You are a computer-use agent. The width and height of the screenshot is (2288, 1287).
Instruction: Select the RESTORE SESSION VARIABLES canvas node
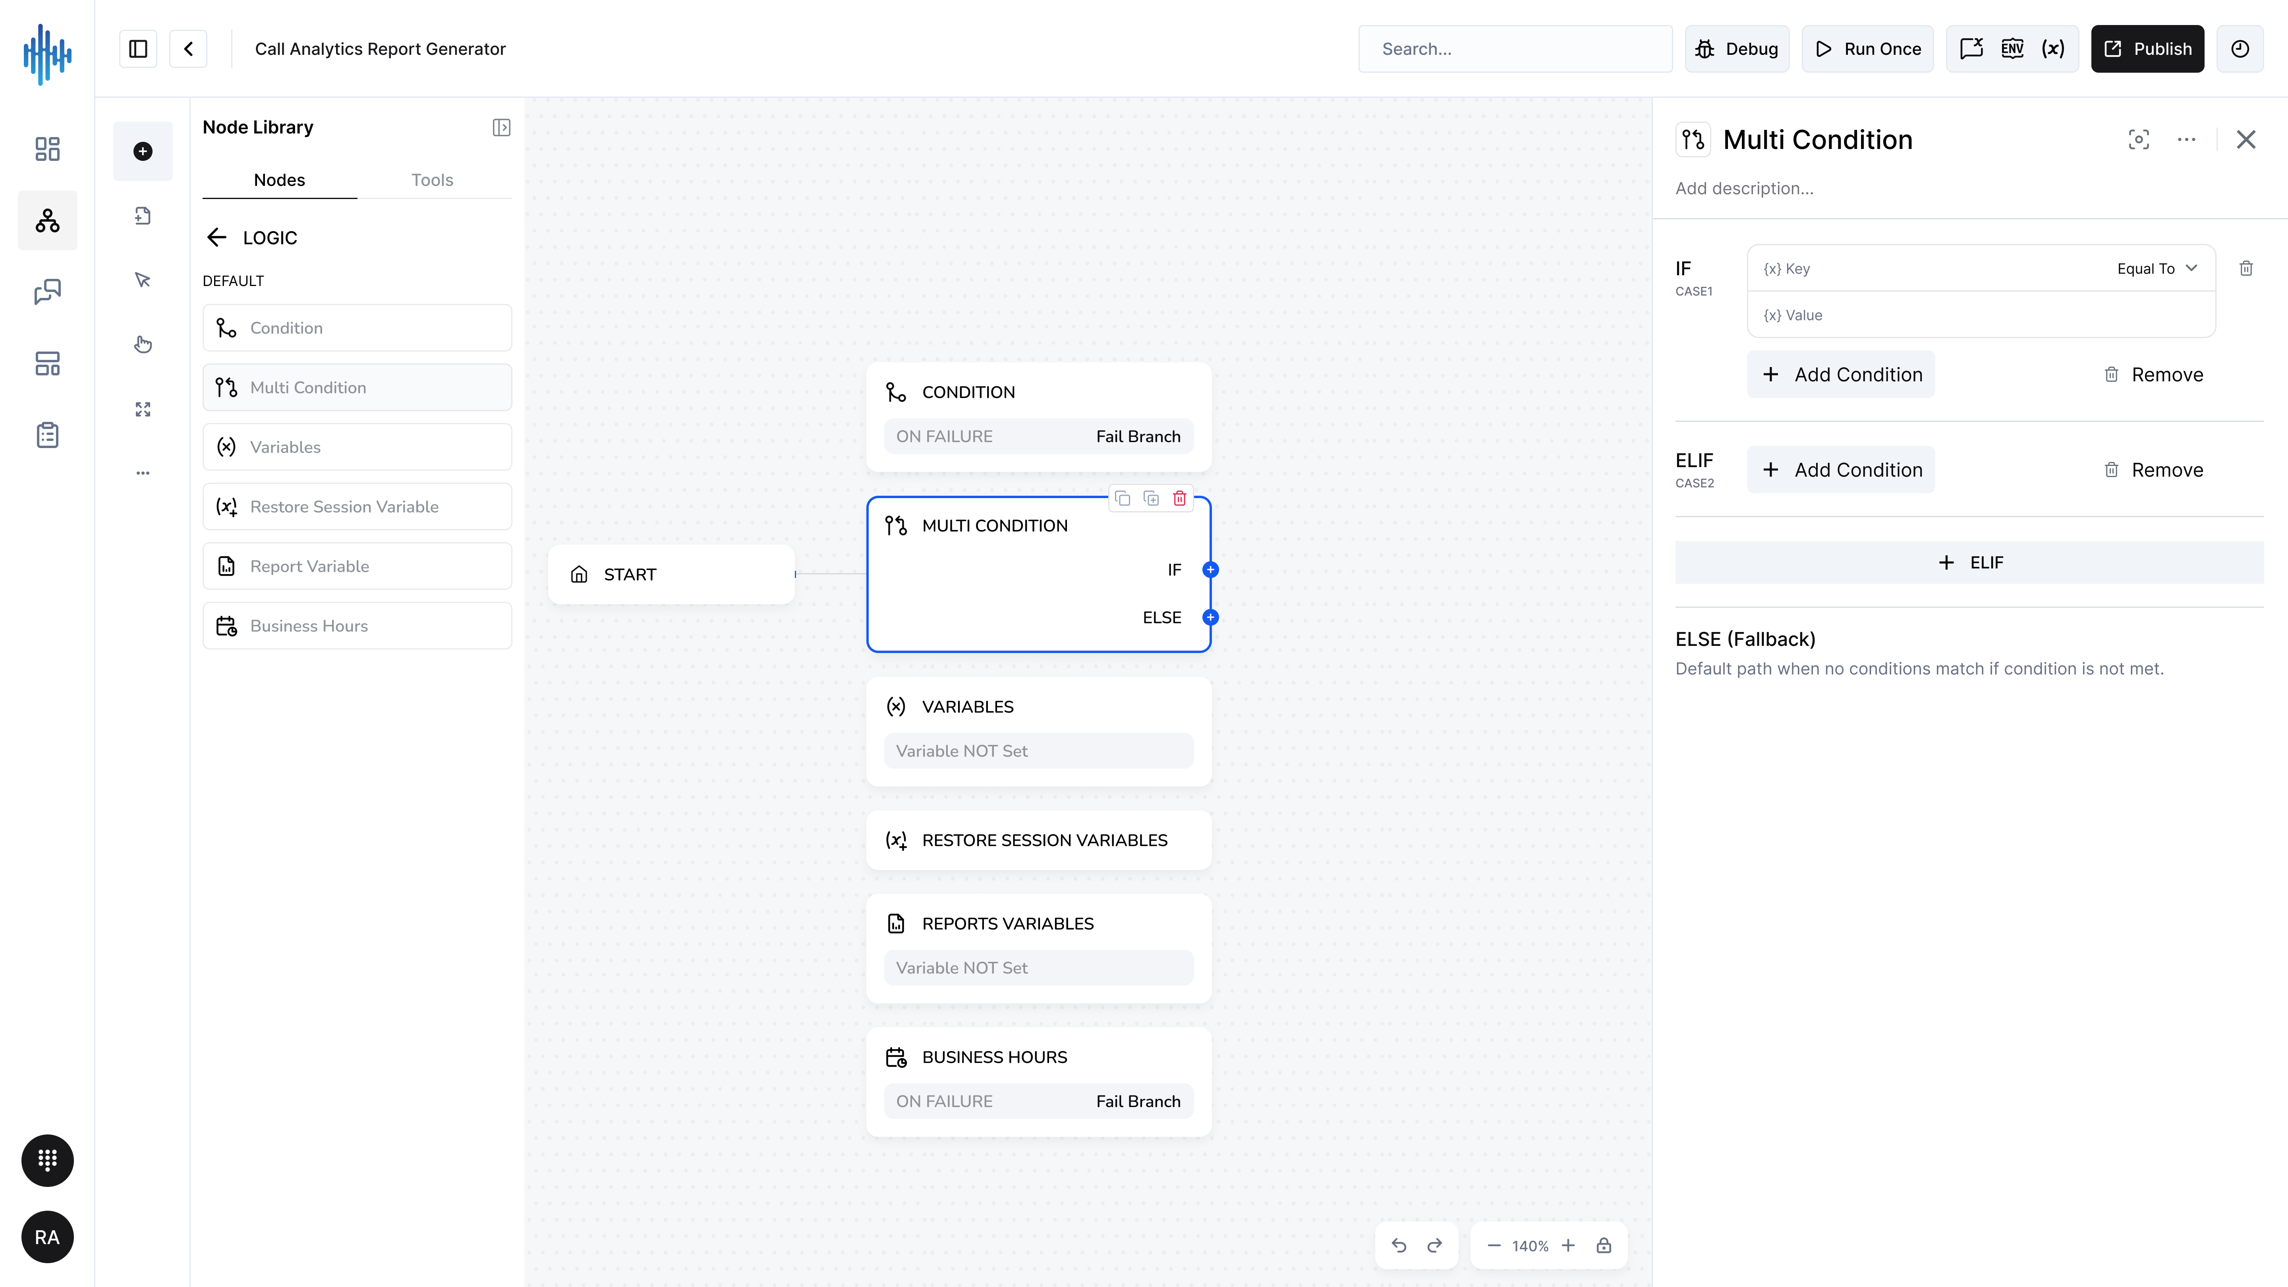pos(1039,840)
